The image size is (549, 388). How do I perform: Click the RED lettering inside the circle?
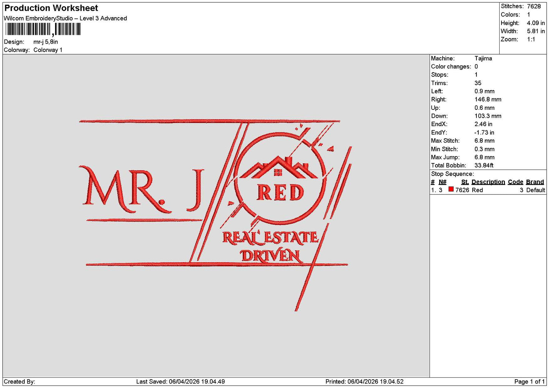click(280, 192)
